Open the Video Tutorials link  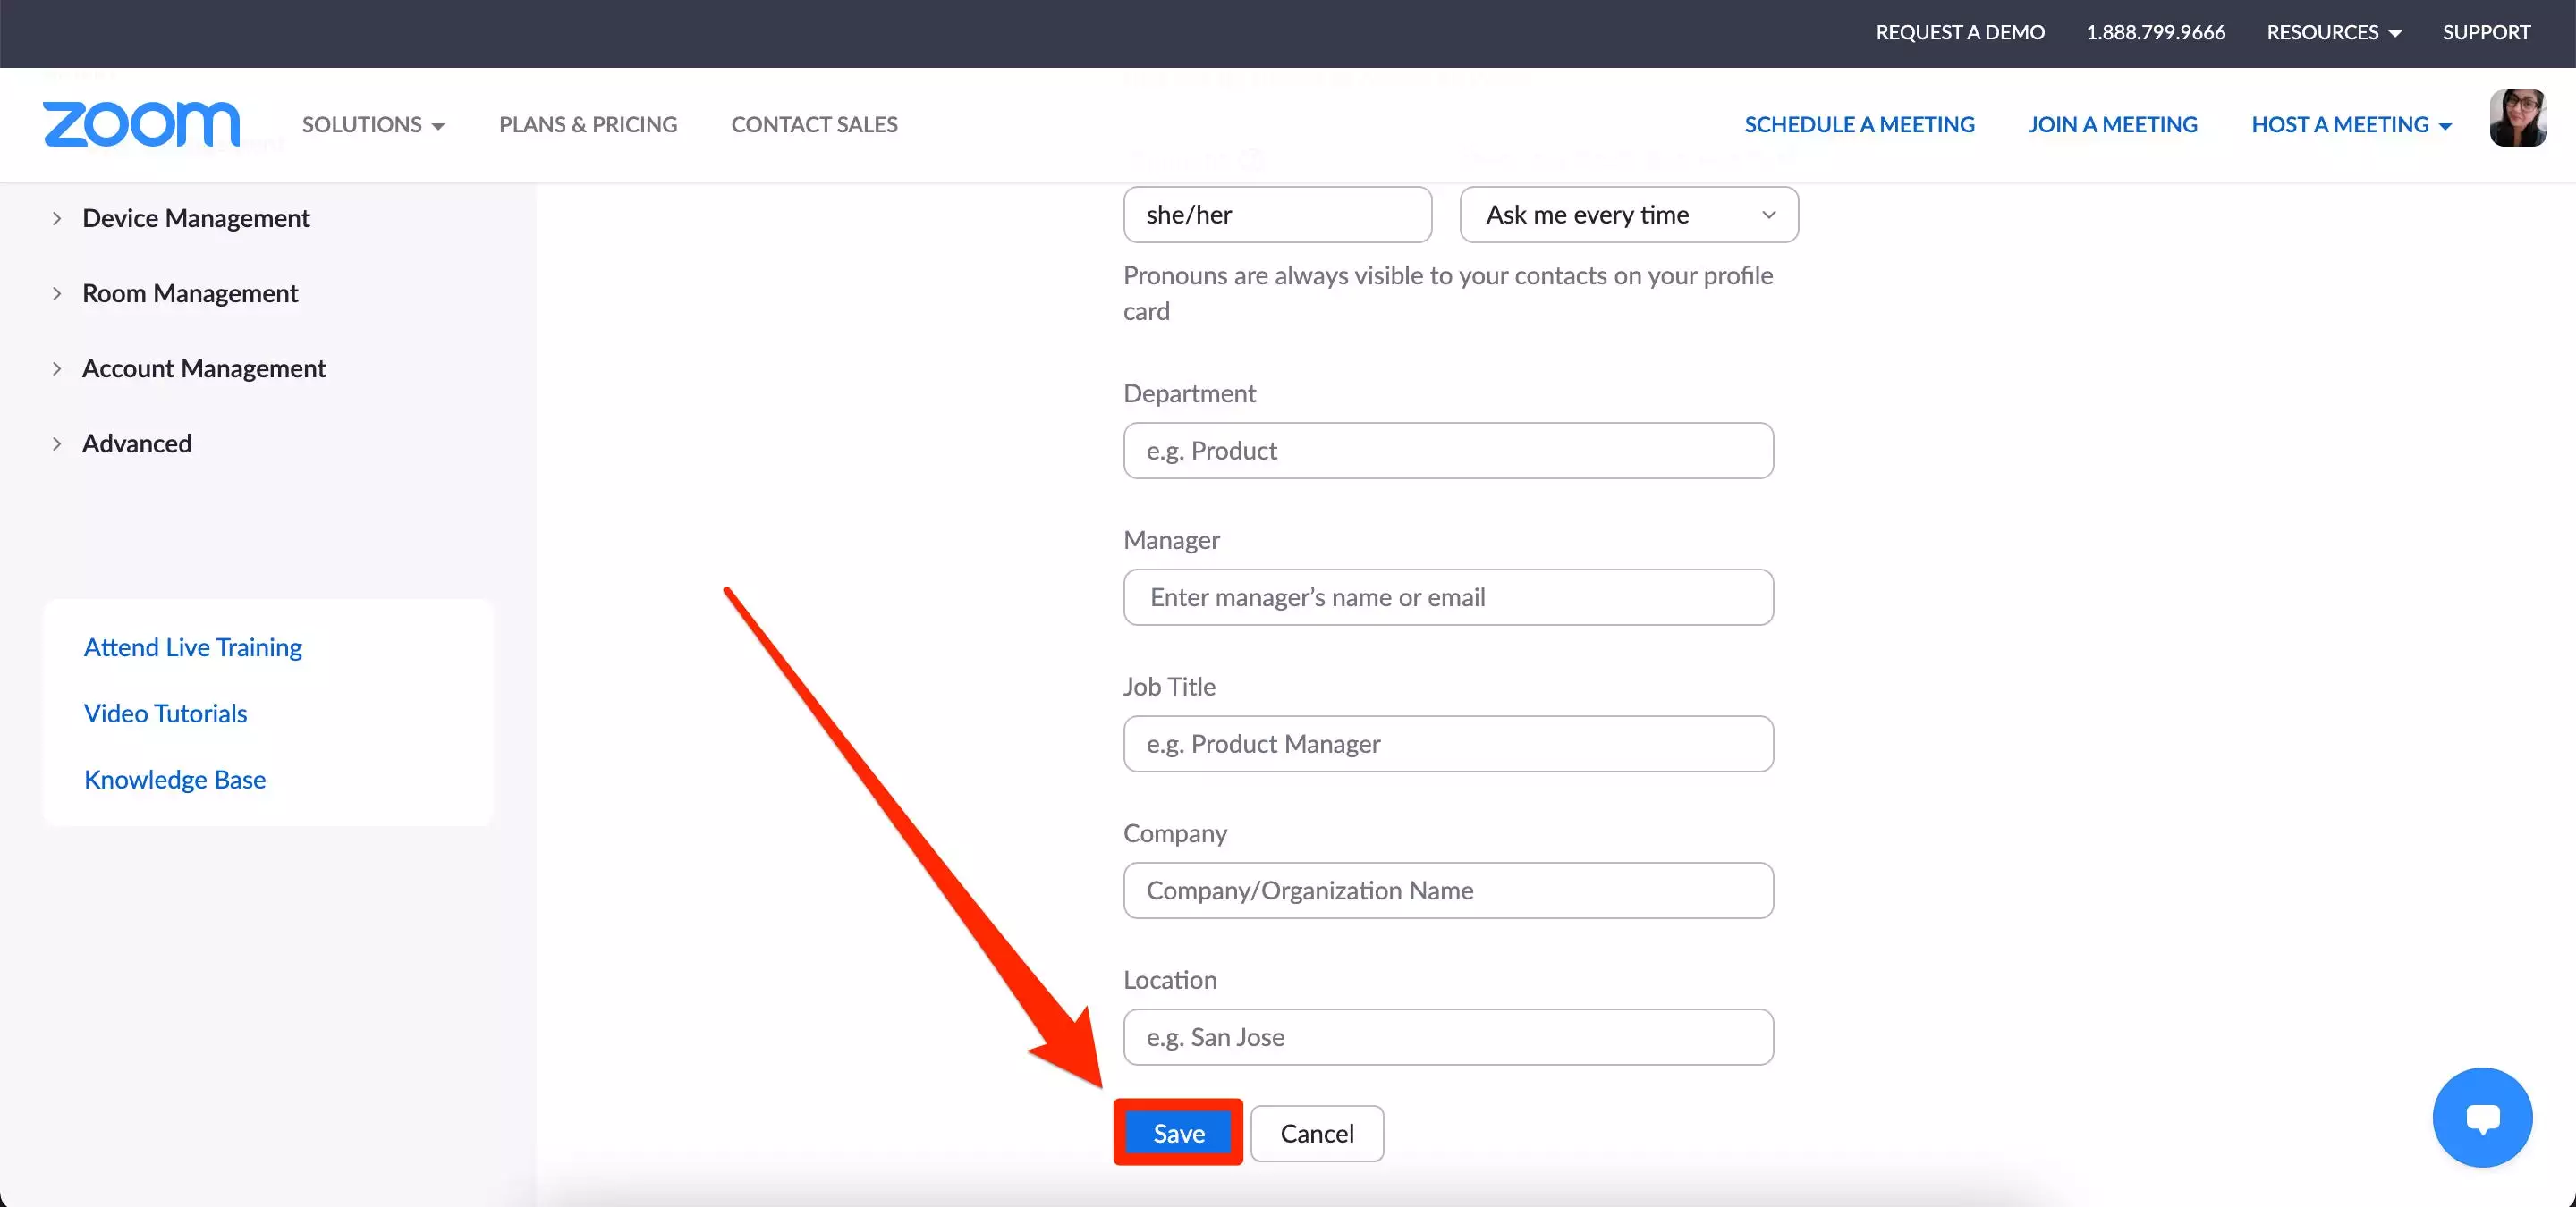165,713
